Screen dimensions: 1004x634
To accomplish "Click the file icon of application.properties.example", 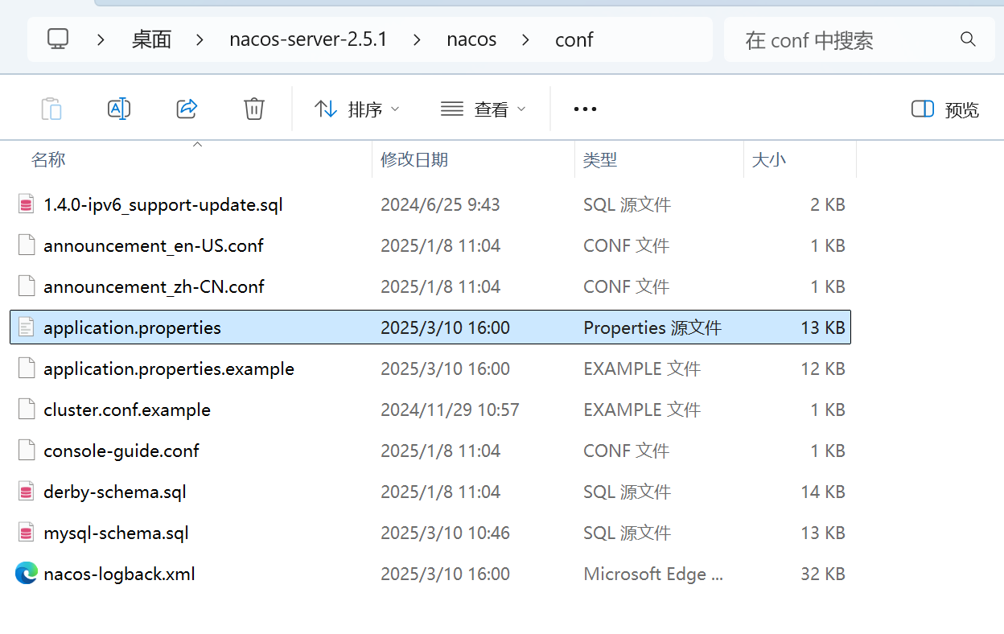I will (x=27, y=368).
